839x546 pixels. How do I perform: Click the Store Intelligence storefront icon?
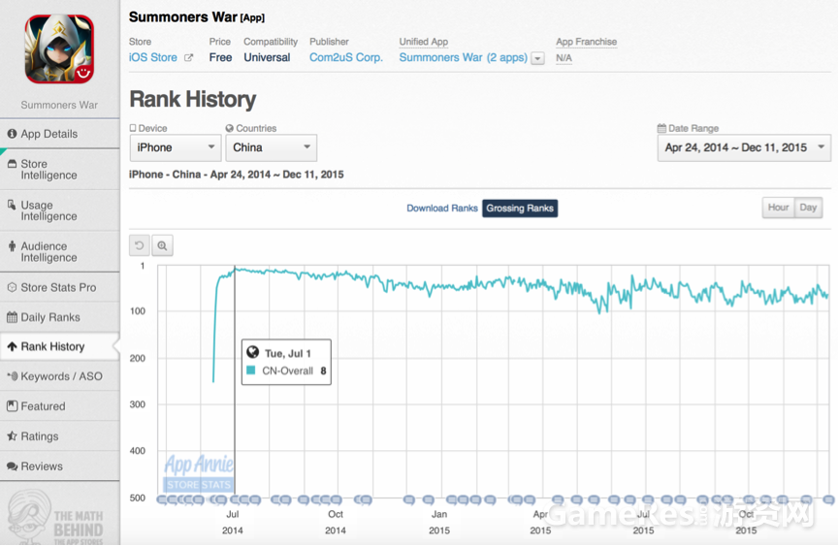tap(12, 164)
